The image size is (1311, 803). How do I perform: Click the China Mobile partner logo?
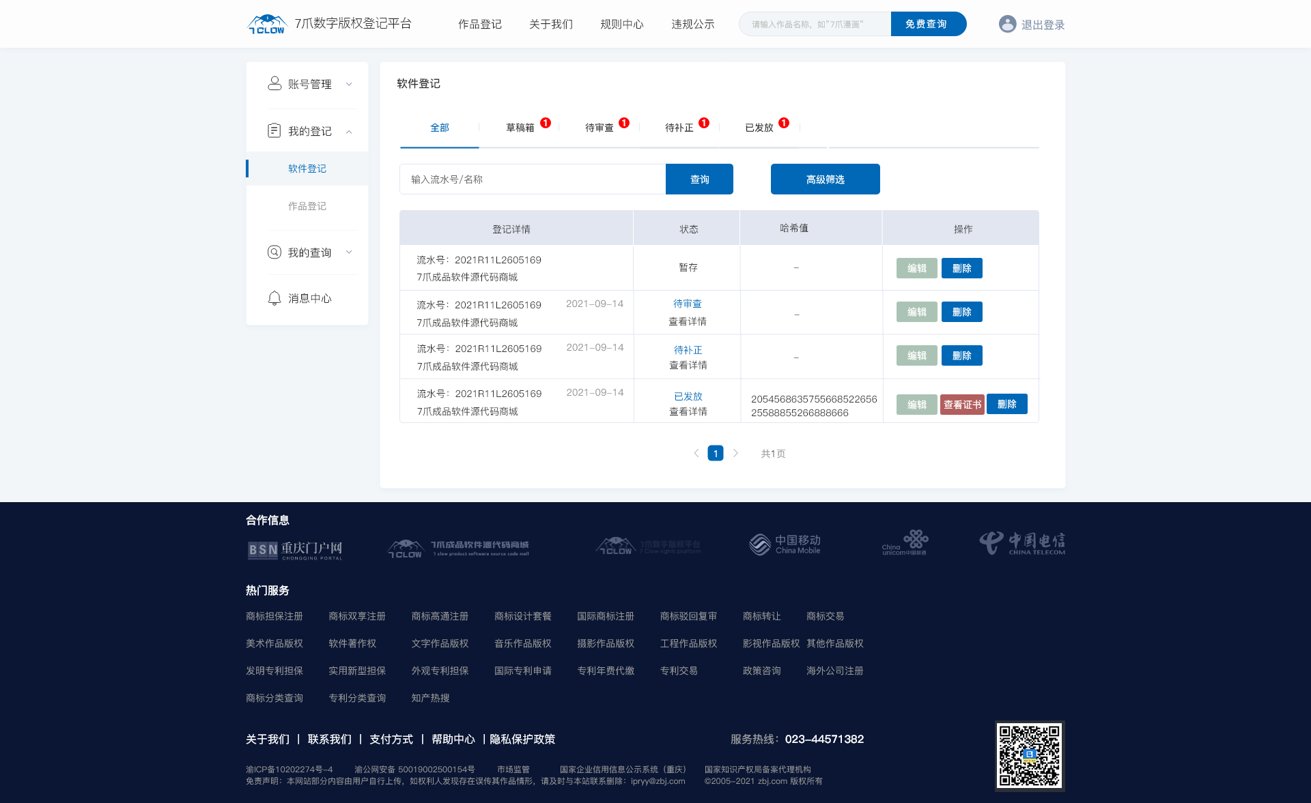pyautogui.click(x=785, y=544)
